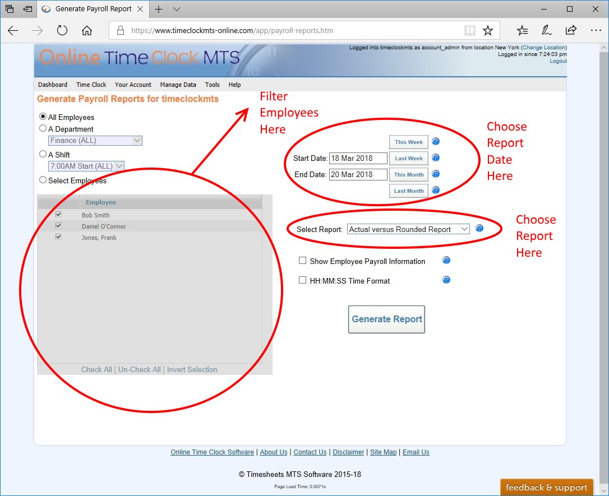The width and height of the screenshot is (609, 496).
Task: Go to the browser home page icon
Action: click(x=87, y=30)
